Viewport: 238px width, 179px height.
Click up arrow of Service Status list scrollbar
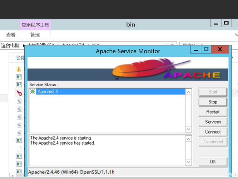189,92
